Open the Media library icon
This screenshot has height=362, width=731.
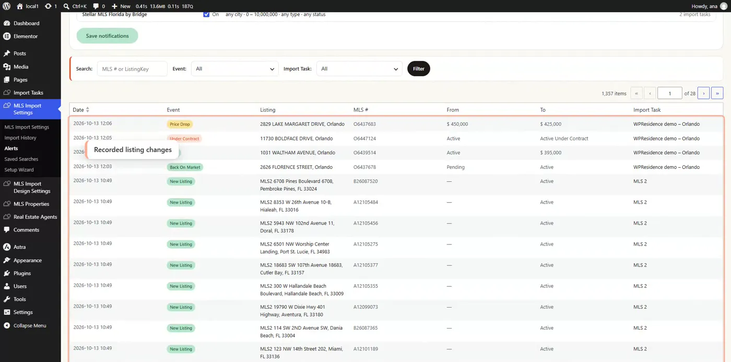(7, 67)
